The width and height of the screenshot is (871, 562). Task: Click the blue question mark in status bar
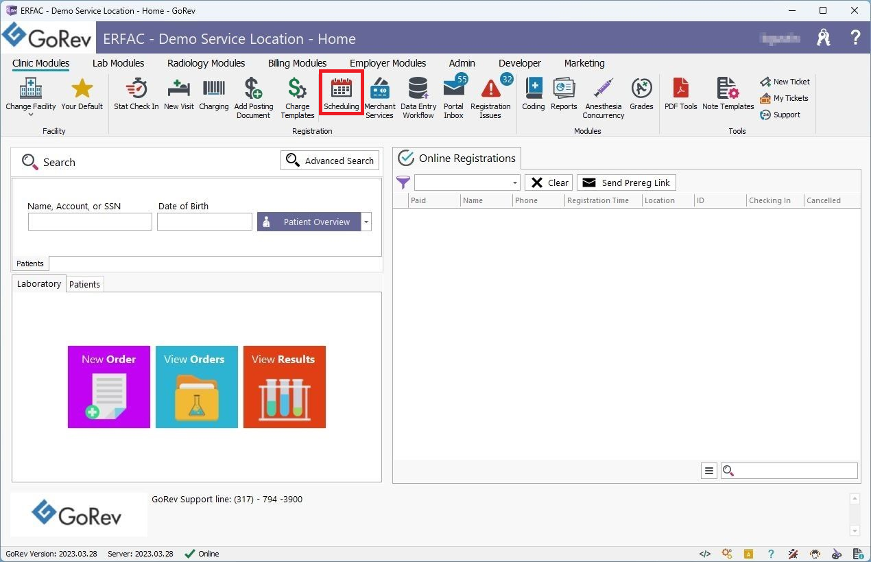(x=771, y=554)
